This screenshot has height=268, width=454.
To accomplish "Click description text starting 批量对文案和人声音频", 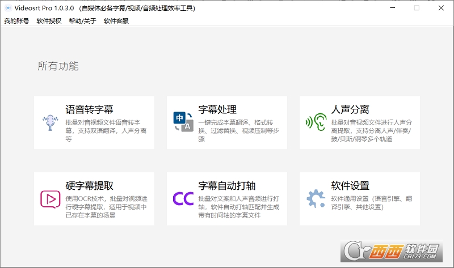I will click(x=239, y=207).
